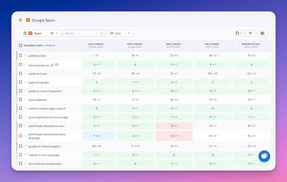The height and width of the screenshot is (182, 287).
Task: Open the Lista view dropdown
Action: coord(120,33)
